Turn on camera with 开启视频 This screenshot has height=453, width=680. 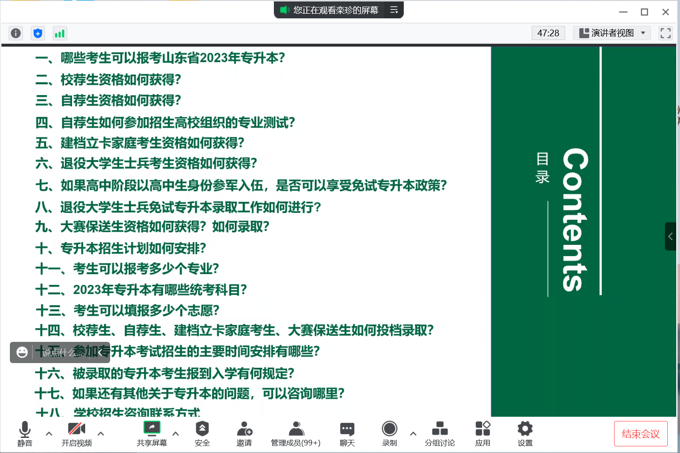(77, 433)
